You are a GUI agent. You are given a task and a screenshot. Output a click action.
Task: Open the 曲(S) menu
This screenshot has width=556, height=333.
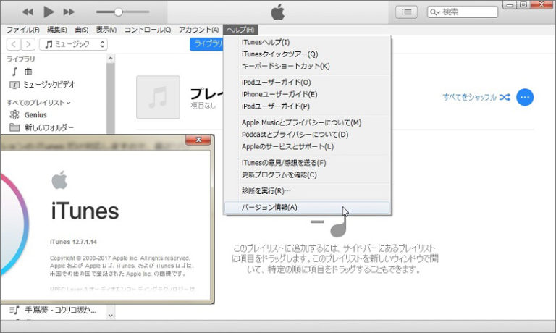pyautogui.click(x=82, y=30)
